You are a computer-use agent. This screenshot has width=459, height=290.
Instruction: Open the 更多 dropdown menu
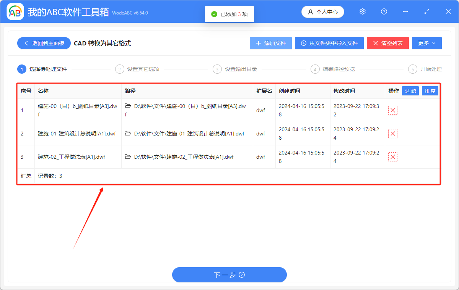(x=426, y=43)
